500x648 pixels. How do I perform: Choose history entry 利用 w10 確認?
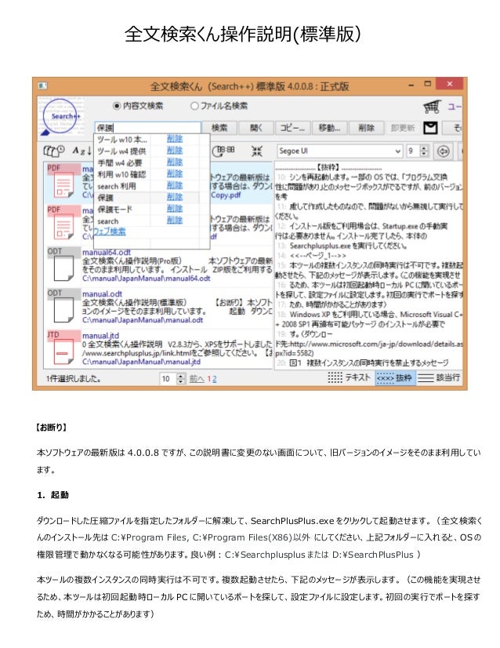click(121, 174)
